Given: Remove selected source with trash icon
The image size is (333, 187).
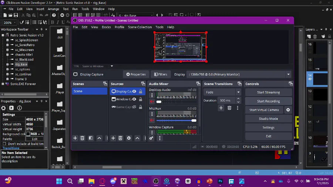Looking at the screenshot, I should pos(120,138).
